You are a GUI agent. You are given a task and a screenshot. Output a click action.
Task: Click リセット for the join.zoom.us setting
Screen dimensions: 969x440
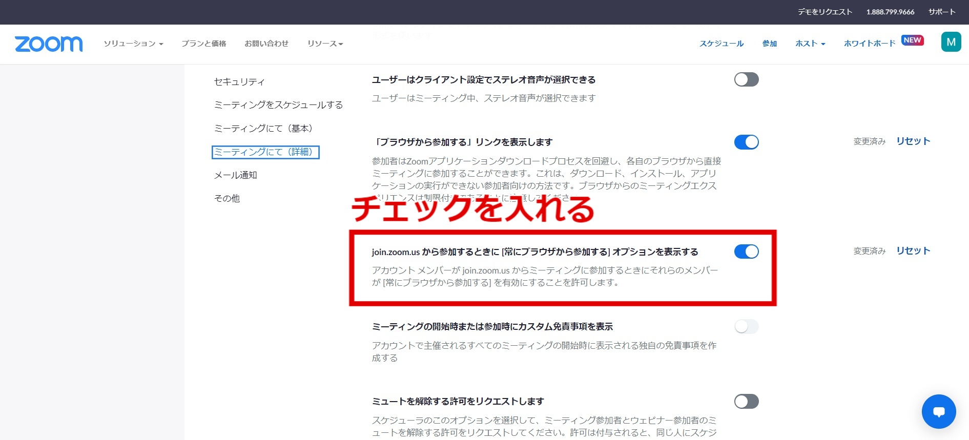(x=913, y=251)
